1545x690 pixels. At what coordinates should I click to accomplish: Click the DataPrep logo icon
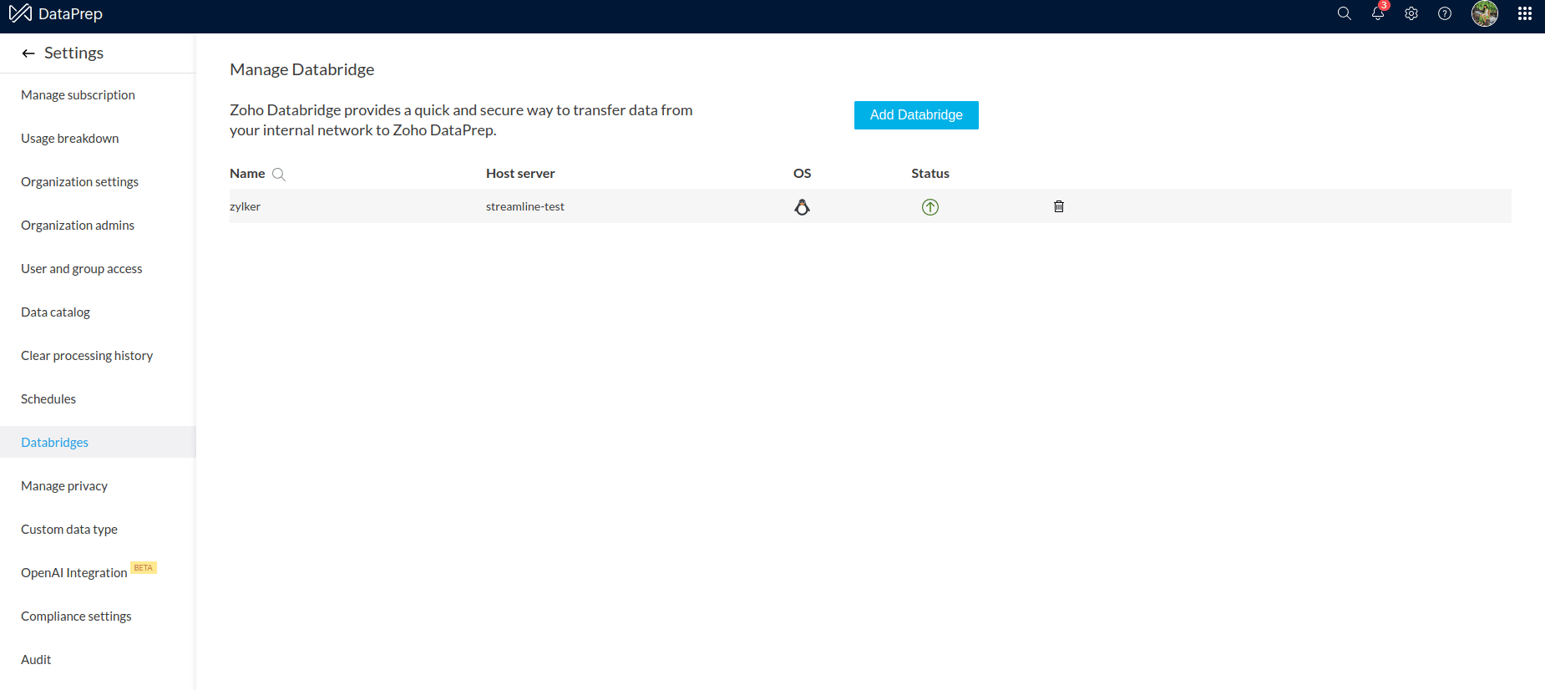(x=20, y=13)
